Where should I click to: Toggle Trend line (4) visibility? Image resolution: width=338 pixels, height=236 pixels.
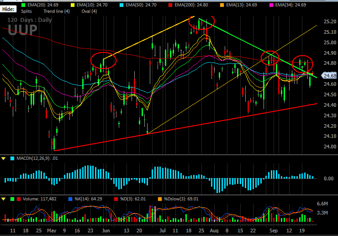pyautogui.click(x=57, y=11)
